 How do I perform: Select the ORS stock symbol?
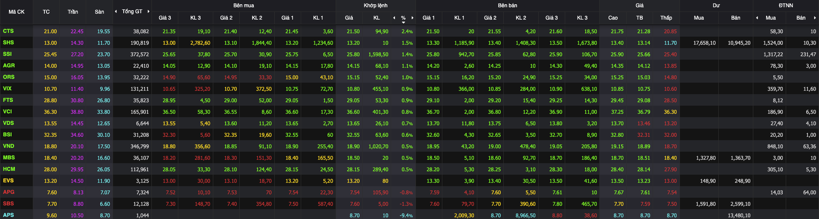(x=9, y=77)
